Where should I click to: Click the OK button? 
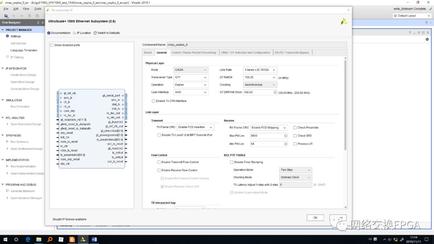point(315,218)
